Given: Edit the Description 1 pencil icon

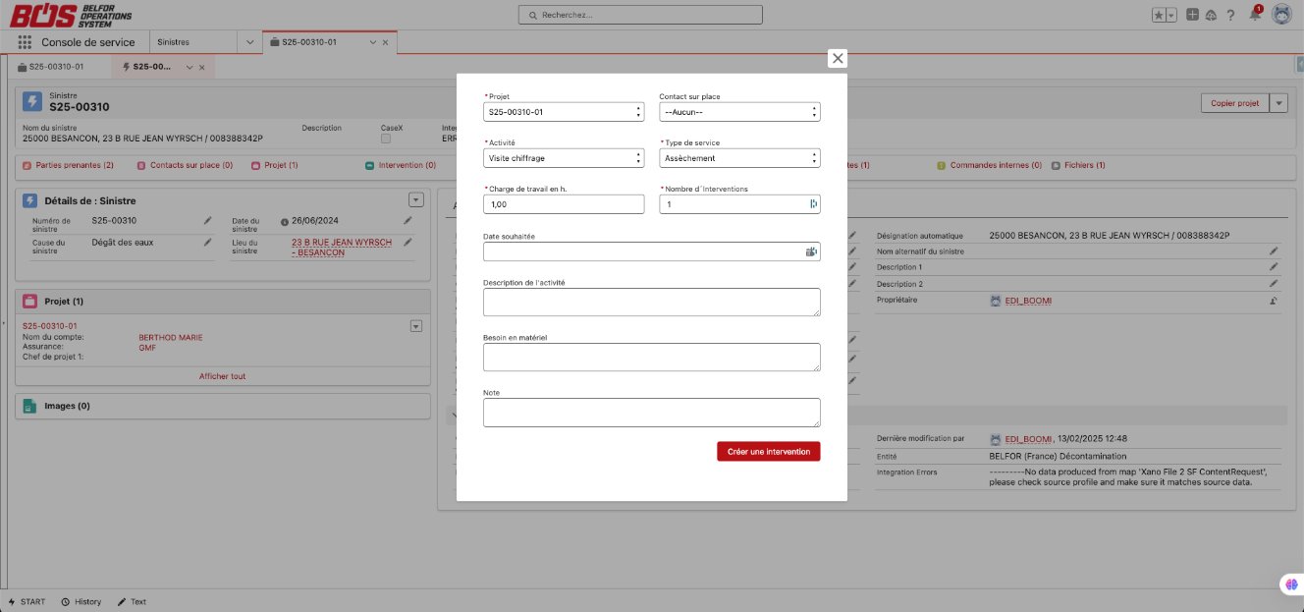Looking at the screenshot, I should click(x=1274, y=267).
